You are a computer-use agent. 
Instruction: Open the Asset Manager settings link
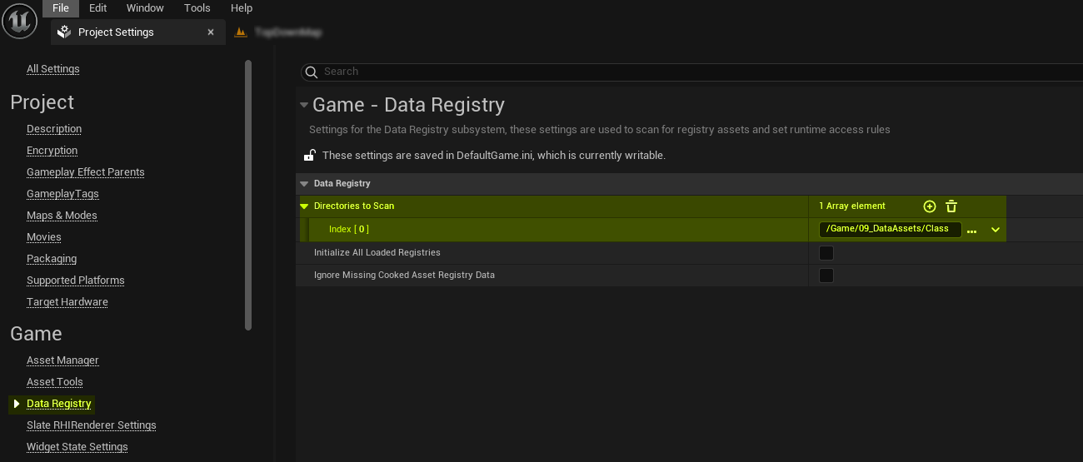point(62,360)
